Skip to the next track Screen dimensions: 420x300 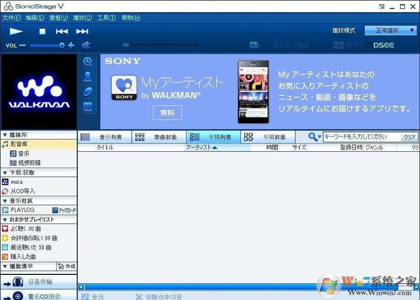(x=82, y=31)
